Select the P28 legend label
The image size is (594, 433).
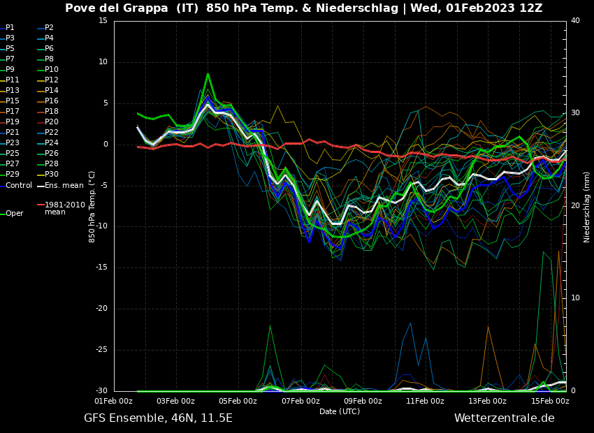tap(52, 164)
